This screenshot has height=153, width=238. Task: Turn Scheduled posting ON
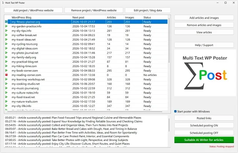[x=204, y=126]
